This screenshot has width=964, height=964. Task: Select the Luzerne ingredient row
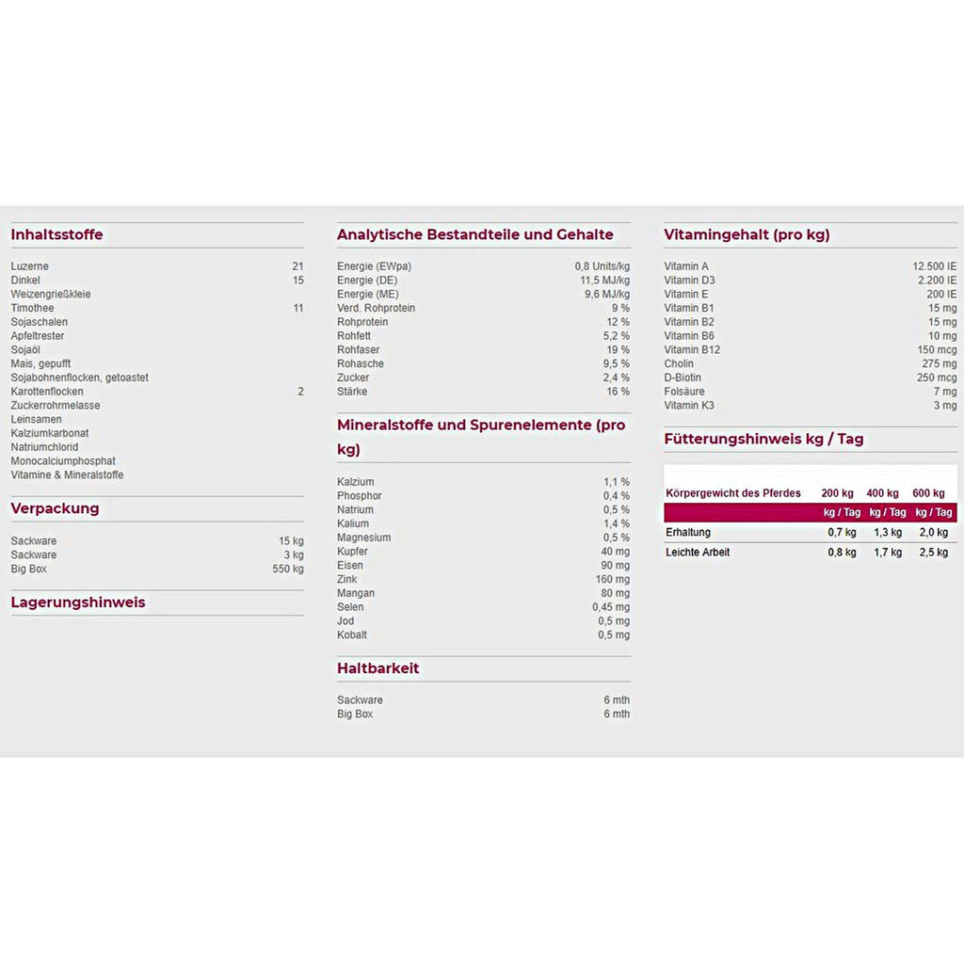point(157,266)
